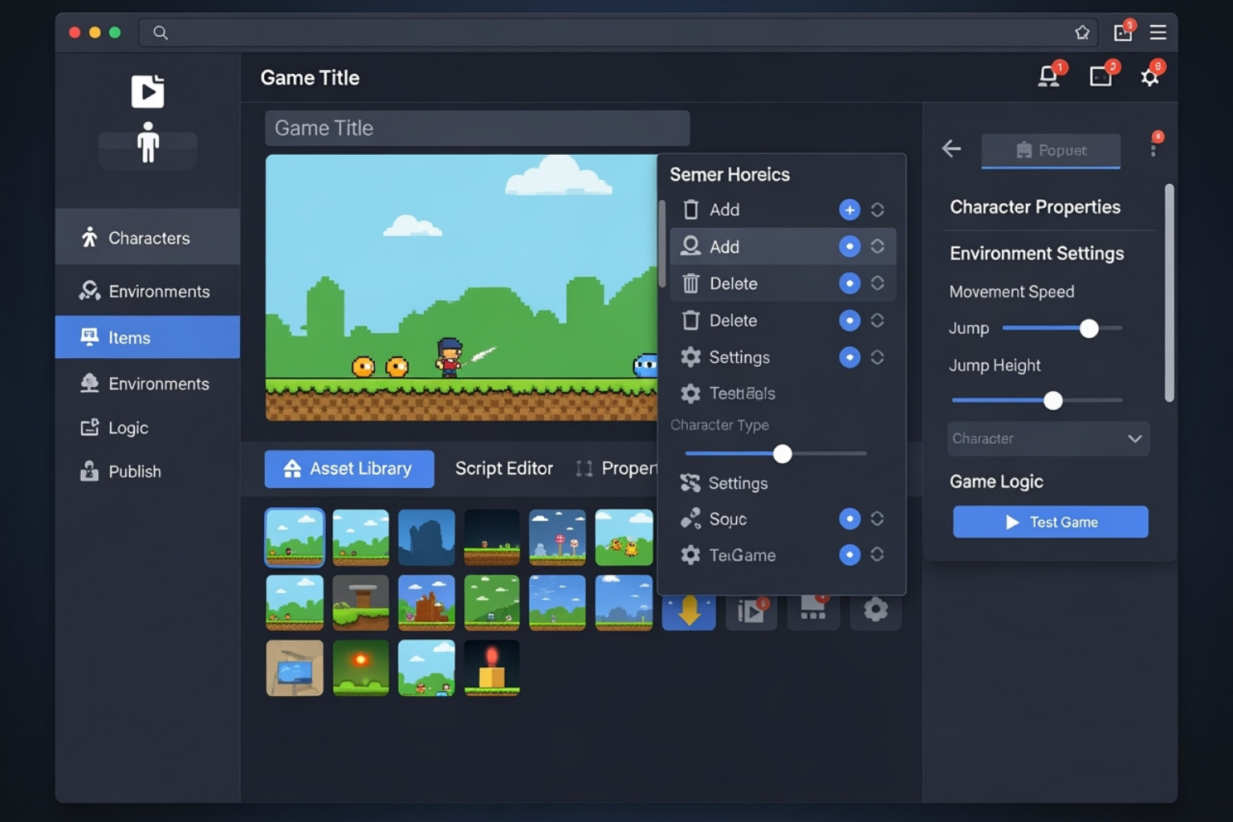Viewport: 1233px width, 822px height.
Task: Select Items in the left sidebar
Action: click(x=148, y=338)
